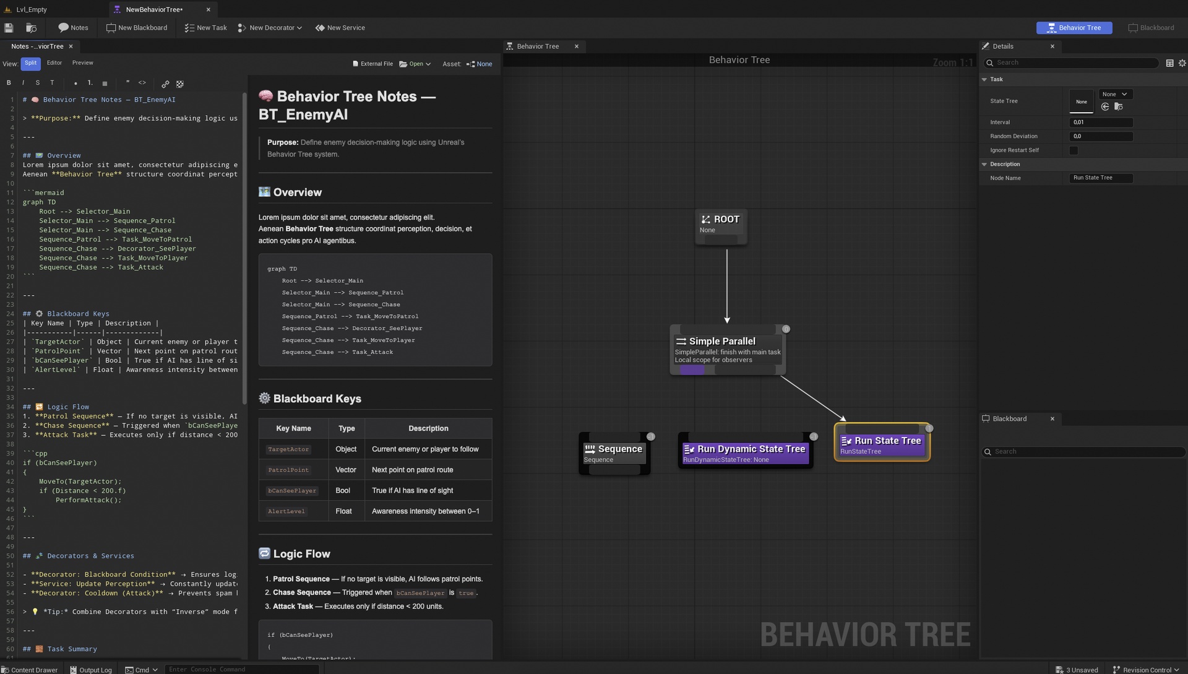Click the Browse to asset toolbar icon
The image size is (1188, 674).
[x=31, y=28]
